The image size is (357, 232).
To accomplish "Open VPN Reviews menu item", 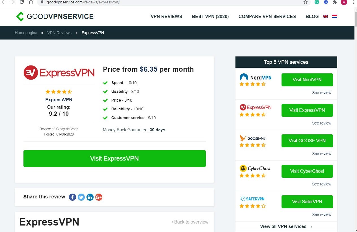I will tap(166, 16).
